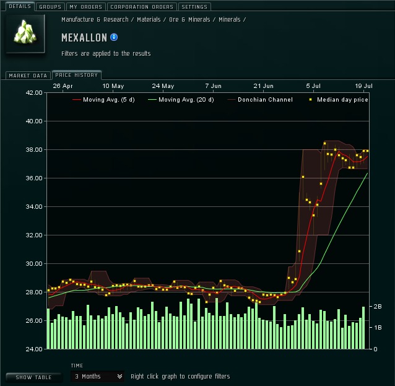Screen dimensions: 395x386
Task: Click the 38.00 price axis label
Action: (33, 150)
